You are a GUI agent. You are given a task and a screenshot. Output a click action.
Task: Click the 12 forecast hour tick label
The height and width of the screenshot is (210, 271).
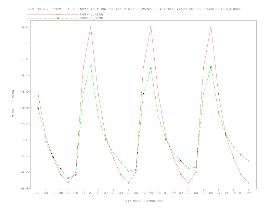[68, 193]
